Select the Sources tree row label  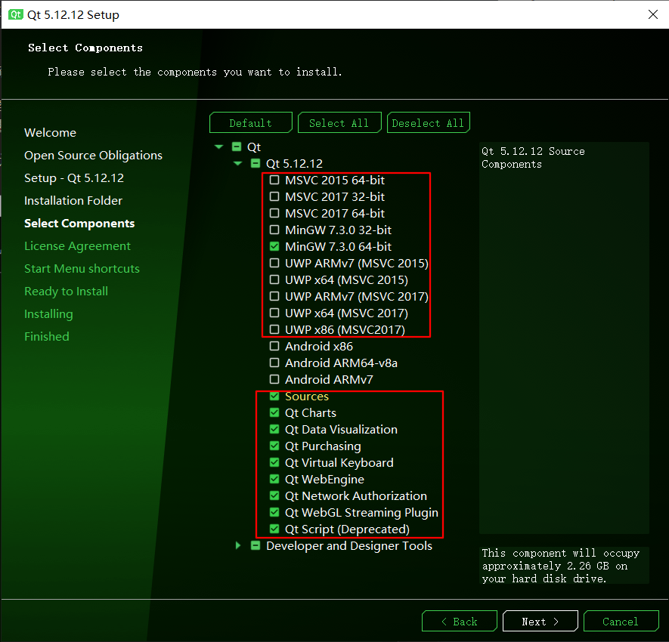coord(307,396)
